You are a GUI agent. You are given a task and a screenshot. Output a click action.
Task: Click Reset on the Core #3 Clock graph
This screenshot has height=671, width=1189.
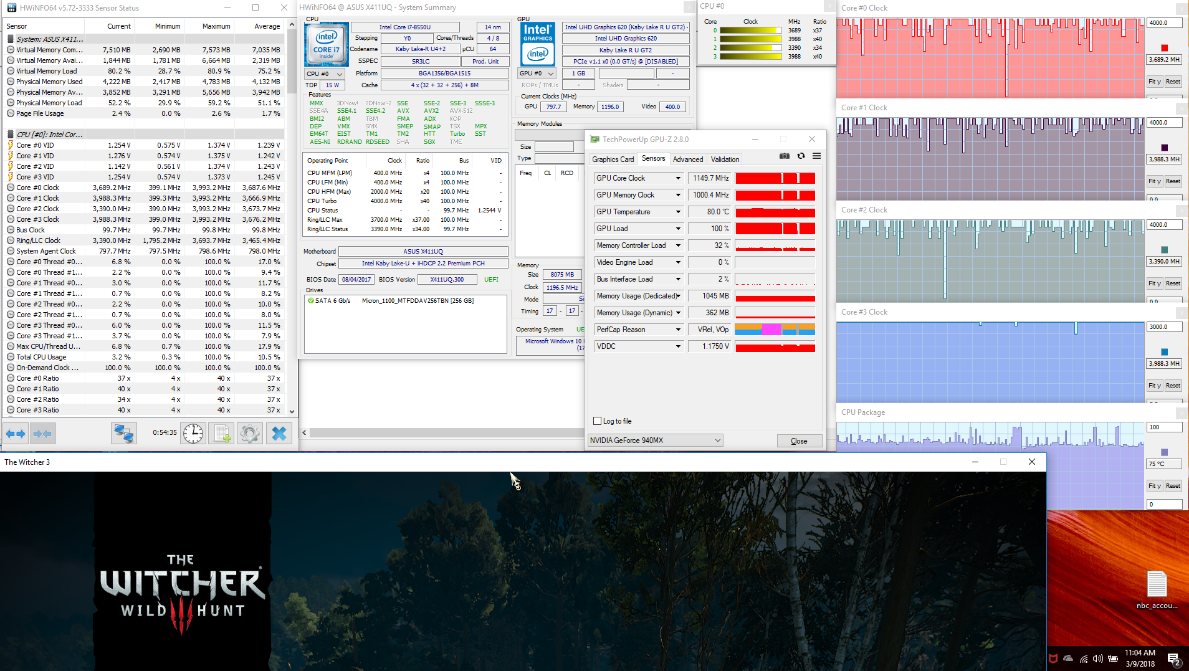(1173, 386)
